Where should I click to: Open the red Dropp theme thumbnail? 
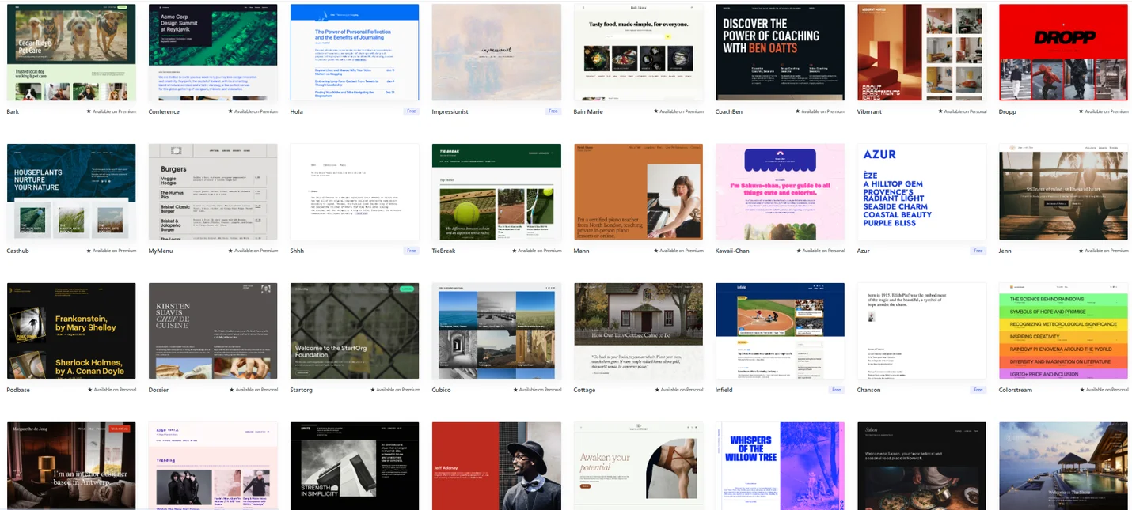click(1063, 52)
